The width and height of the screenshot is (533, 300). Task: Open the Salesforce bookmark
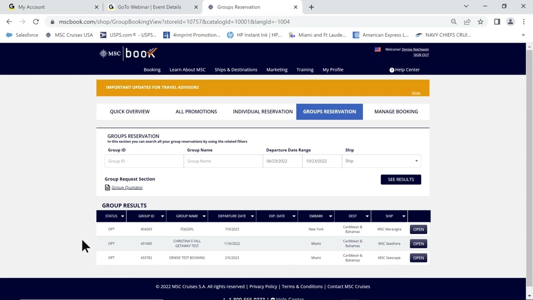click(x=22, y=35)
